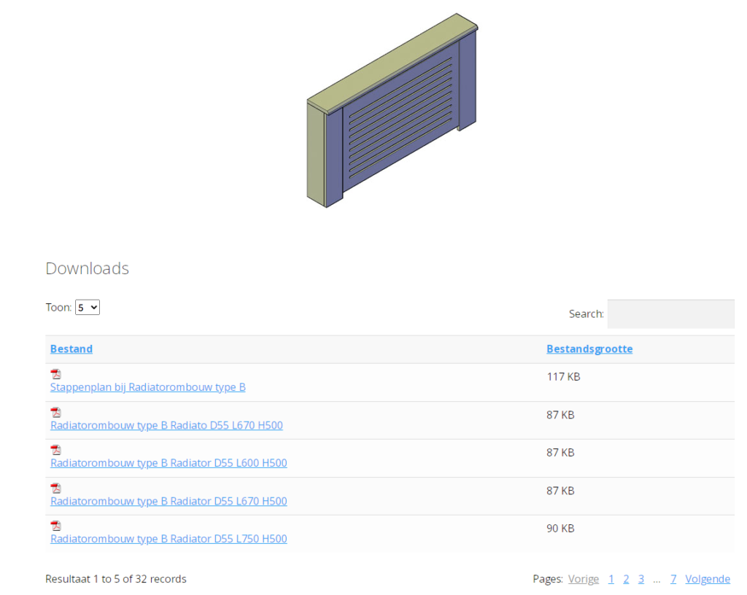The height and width of the screenshot is (595, 747).
Task: Click Volgende to view next page
Action: [708, 579]
